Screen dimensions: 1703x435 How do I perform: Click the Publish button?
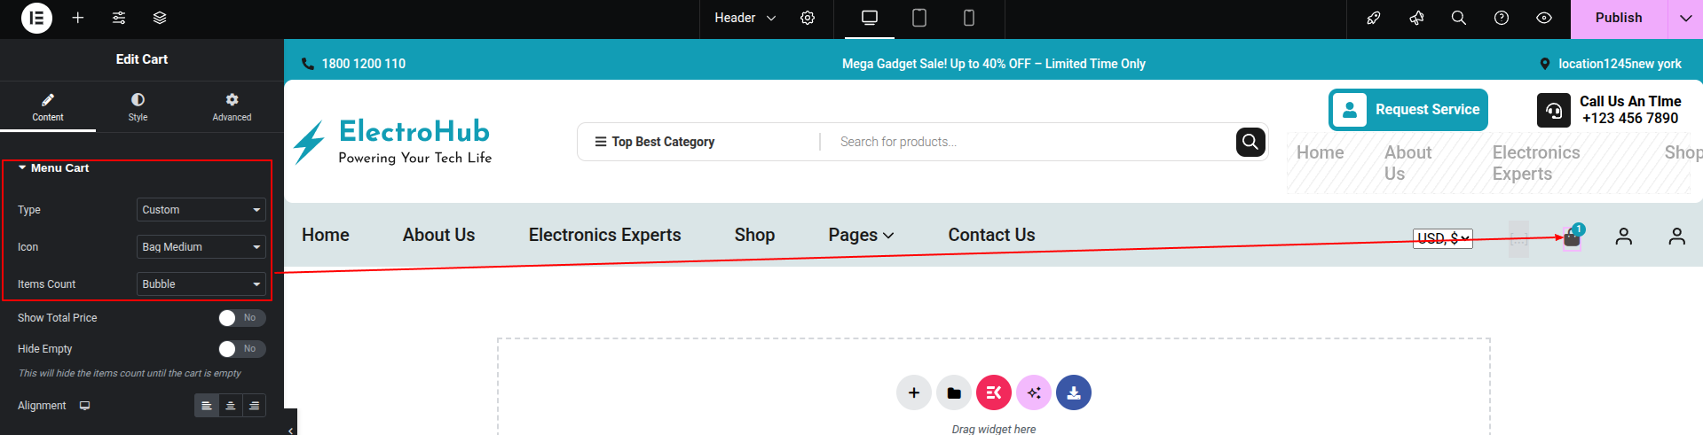pos(1618,18)
